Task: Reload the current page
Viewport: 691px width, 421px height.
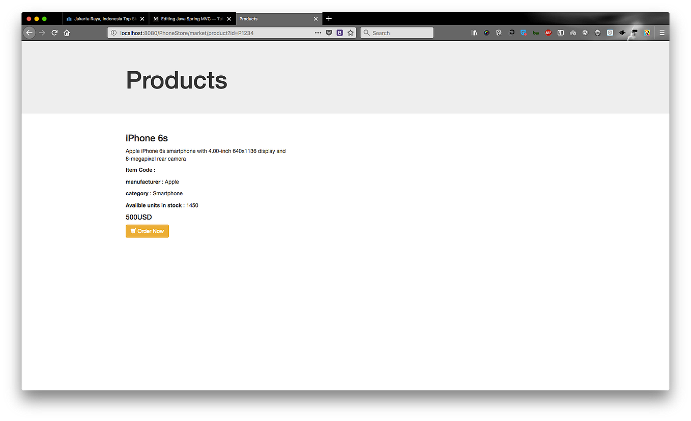Action: click(54, 33)
